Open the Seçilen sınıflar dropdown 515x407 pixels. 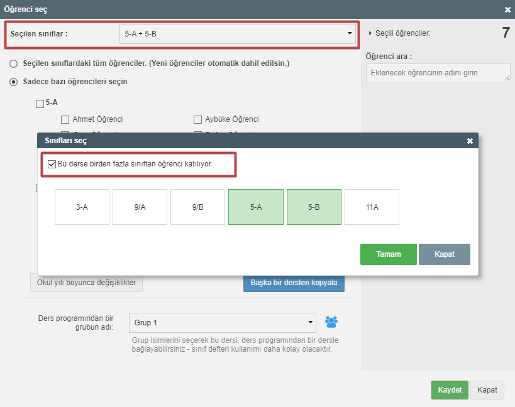tap(238, 33)
